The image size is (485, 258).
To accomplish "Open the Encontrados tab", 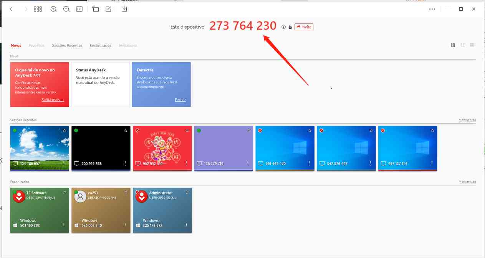I will pos(101,45).
